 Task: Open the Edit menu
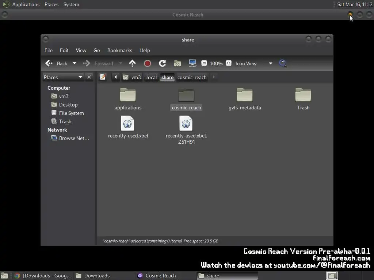coord(64,50)
